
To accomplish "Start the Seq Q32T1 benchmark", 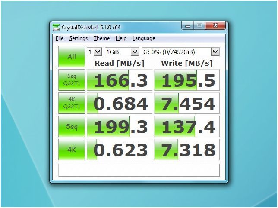I will tap(72, 80).
